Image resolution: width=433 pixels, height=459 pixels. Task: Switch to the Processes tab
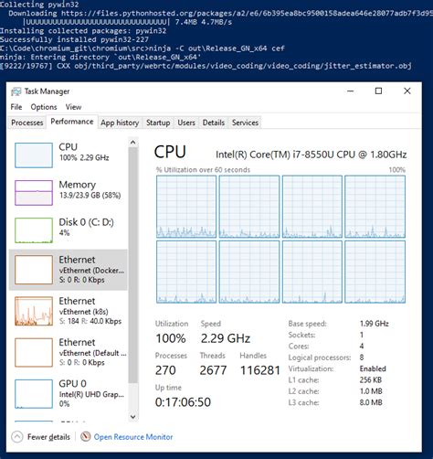pos(27,123)
